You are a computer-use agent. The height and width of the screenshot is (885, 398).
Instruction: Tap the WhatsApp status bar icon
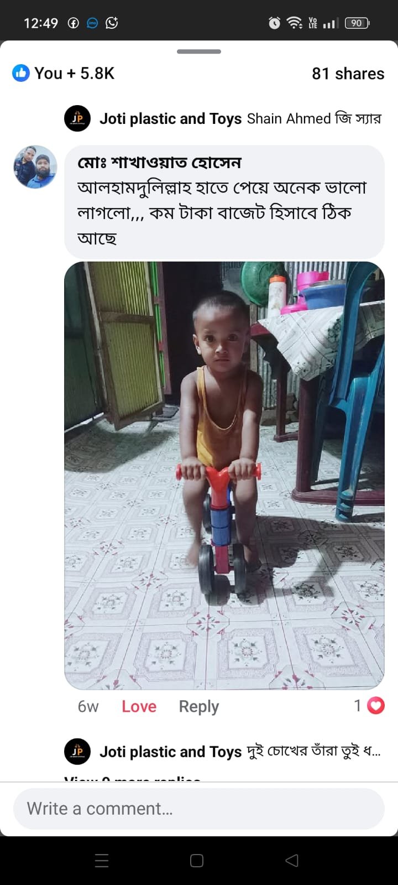(112, 23)
